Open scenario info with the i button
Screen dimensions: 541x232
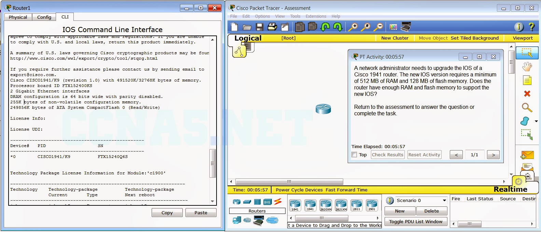point(390,200)
